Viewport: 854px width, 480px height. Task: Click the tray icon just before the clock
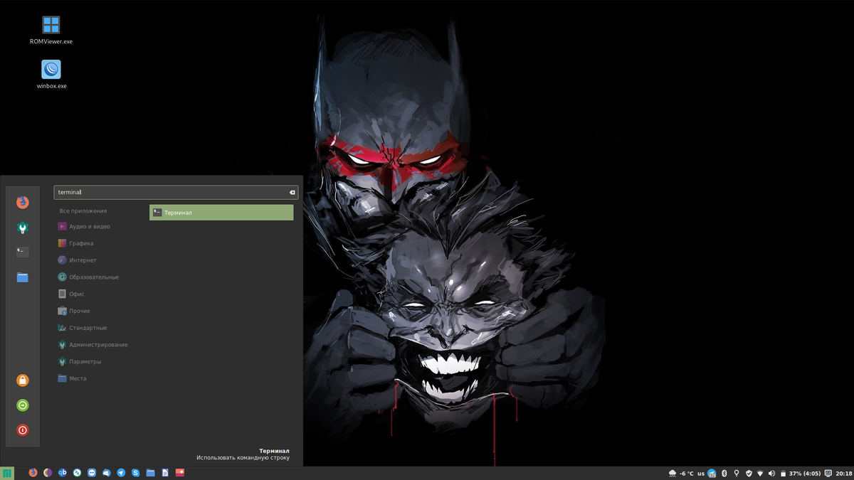[828, 474]
